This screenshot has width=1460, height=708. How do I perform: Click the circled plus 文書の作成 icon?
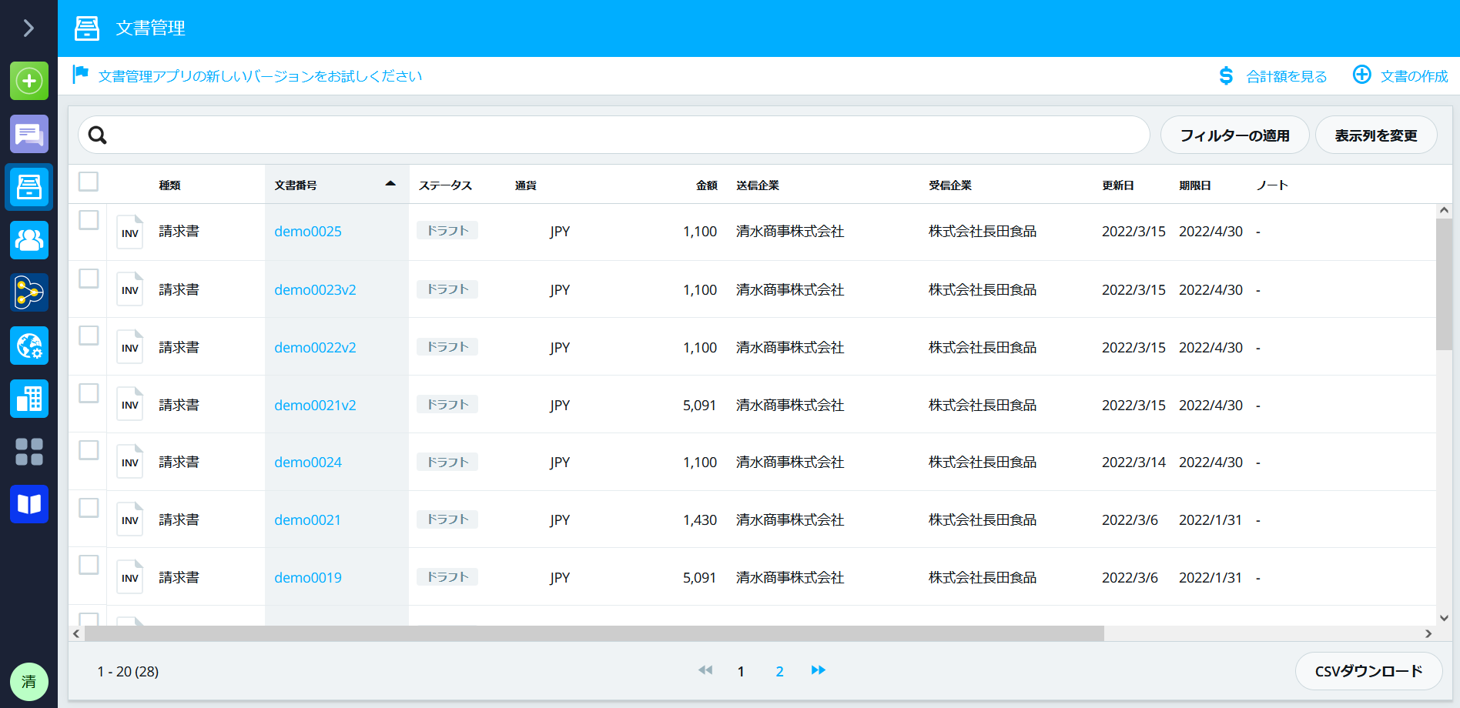(1362, 75)
